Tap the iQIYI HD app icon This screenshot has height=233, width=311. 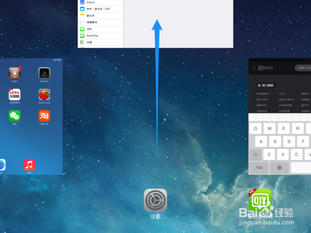tap(260, 200)
